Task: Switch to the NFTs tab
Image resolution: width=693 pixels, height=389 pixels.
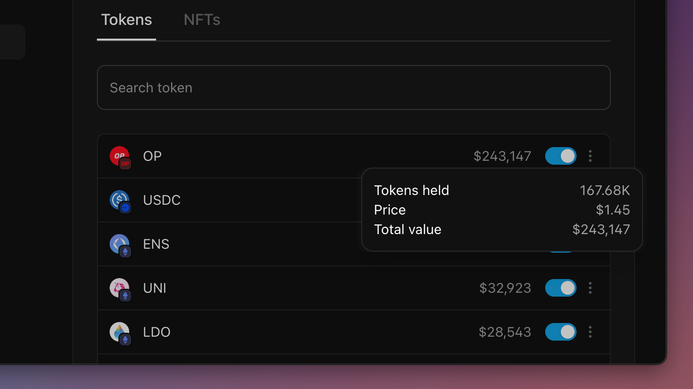Action: click(x=202, y=20)
